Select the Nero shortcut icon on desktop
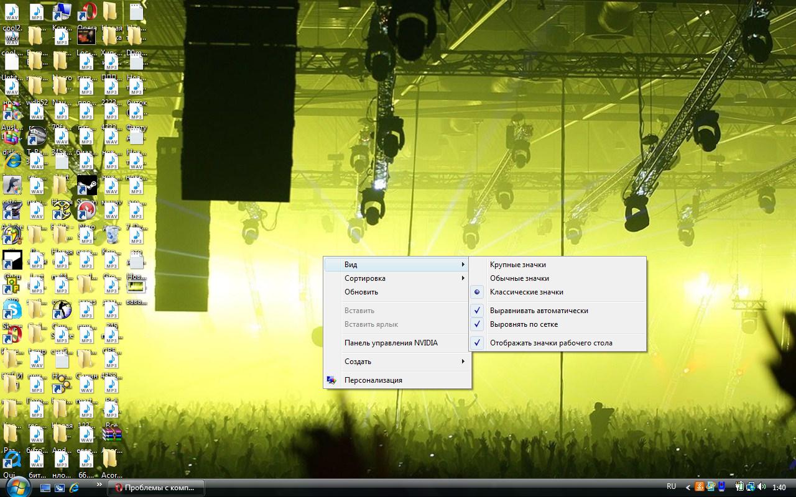The height and width of the screenshot is (497, 796). [x=86, y=210]
